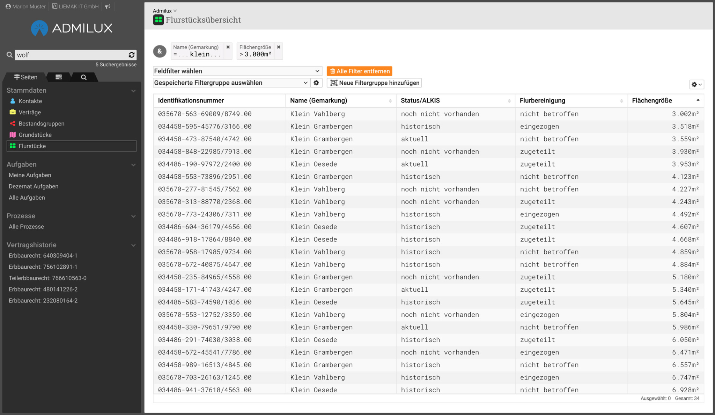Open Erbbaurecht: 756102891-1

[43, 267]
